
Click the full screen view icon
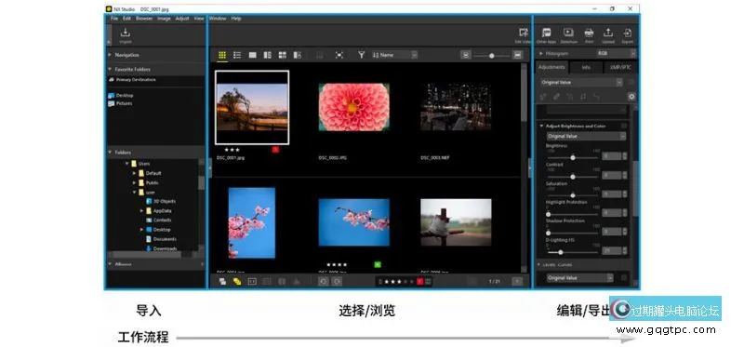coord(339,55)
